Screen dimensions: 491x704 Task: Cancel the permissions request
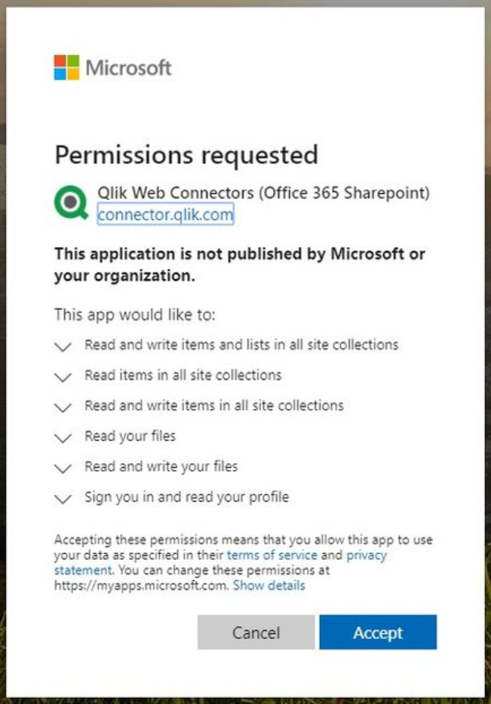tap(256, 632)
